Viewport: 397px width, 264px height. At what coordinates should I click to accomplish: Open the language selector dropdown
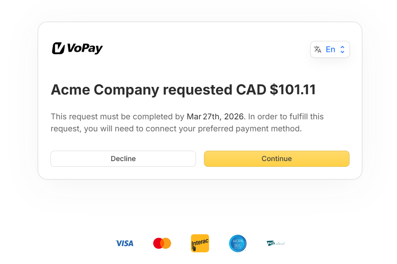point(330,49)
